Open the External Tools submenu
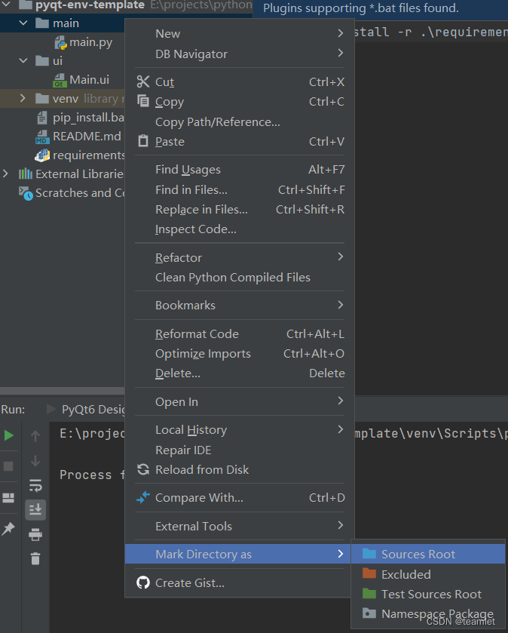This screenshot has height=633, width=508. (240, 526)
